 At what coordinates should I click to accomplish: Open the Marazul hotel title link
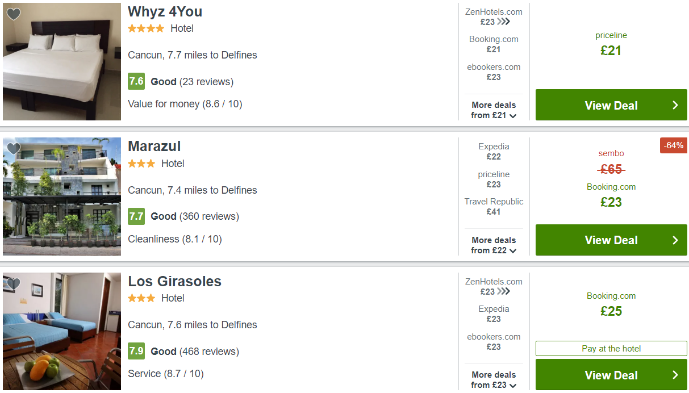(154, 146)
